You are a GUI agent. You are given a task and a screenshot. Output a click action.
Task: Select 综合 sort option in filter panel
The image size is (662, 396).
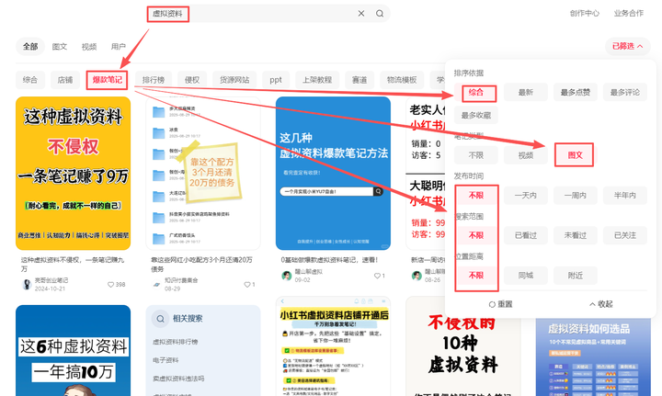pyautogui.click(x=476, y=93)
